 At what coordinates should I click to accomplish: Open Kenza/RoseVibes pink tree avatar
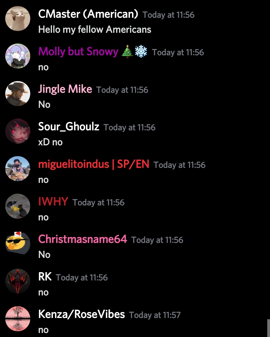[x=18, y=319]
